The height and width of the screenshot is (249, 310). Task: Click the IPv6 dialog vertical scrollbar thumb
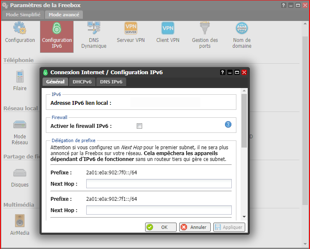[244, 121]
